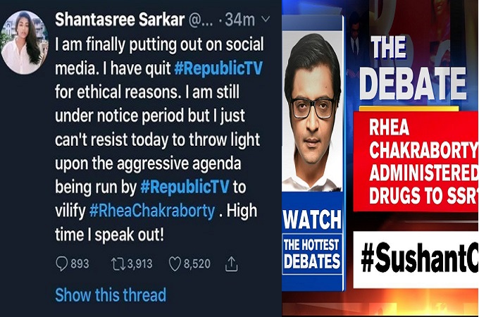This screenshot has width=479, height=317.
Task: Click the retweet arrows icon
Action: (x=118, y=264)
